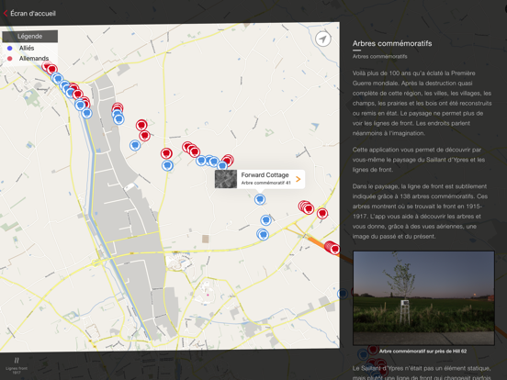
Task: Click the Alliés blue legend dot
Action: point(10,48)
